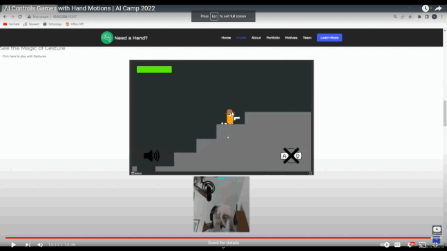The width and height of the screenshot is (447, 251).
Task: Expand 'Scroll for details' chevron
Action: [224, 248]
